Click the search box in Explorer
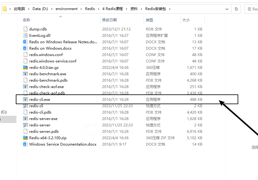This screenshot has height=180, width=258. pos(251,9)
